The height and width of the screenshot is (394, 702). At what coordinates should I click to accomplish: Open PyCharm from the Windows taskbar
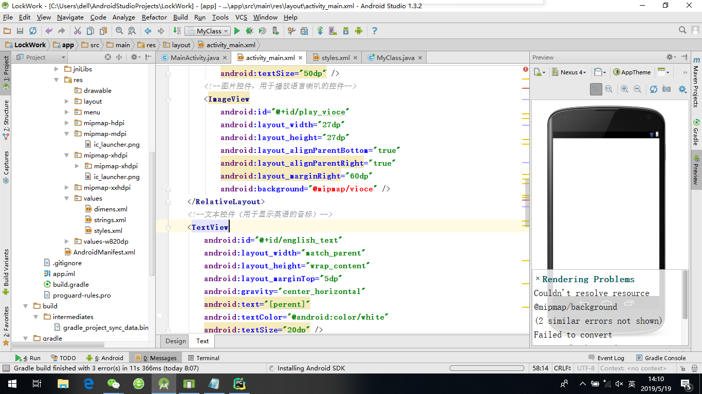tap(239, 383)
